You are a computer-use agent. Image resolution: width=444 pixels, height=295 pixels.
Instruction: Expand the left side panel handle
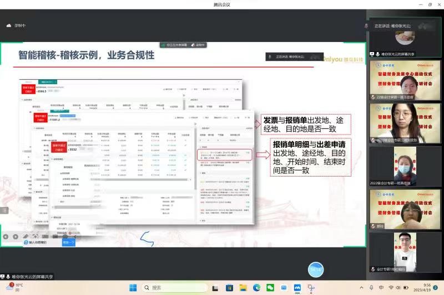pos(3,210)
